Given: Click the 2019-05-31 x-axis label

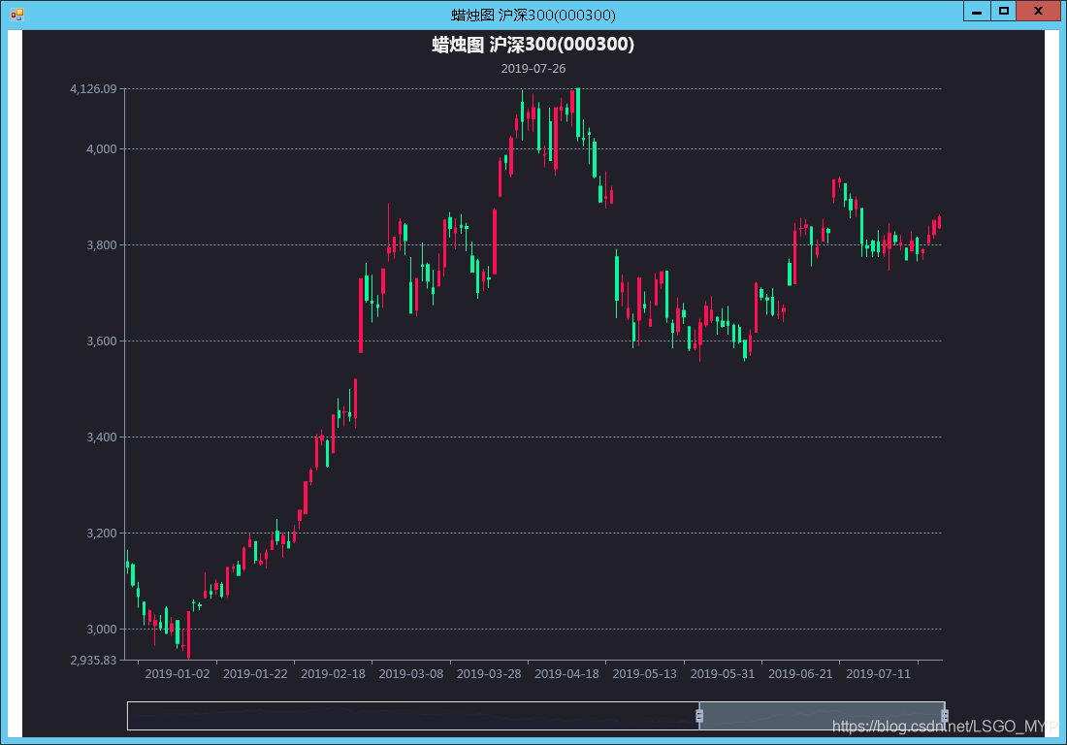Looking at the screenshot, I should (x=723, y=674).
